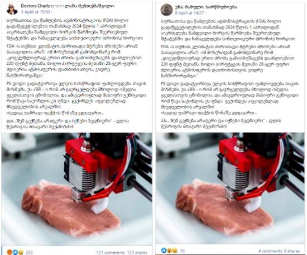The height and width of the screenshot is (255, 307).
Task: Click the like reaction icon on right post
Action: [164, 251]
